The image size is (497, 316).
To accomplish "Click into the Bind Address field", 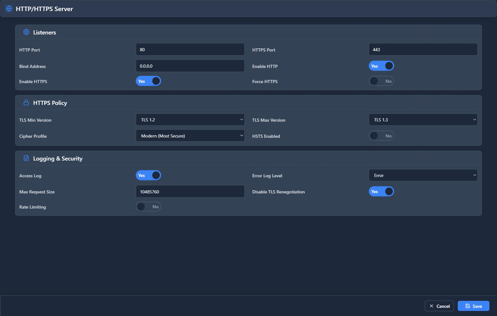I will pos(190,66).
